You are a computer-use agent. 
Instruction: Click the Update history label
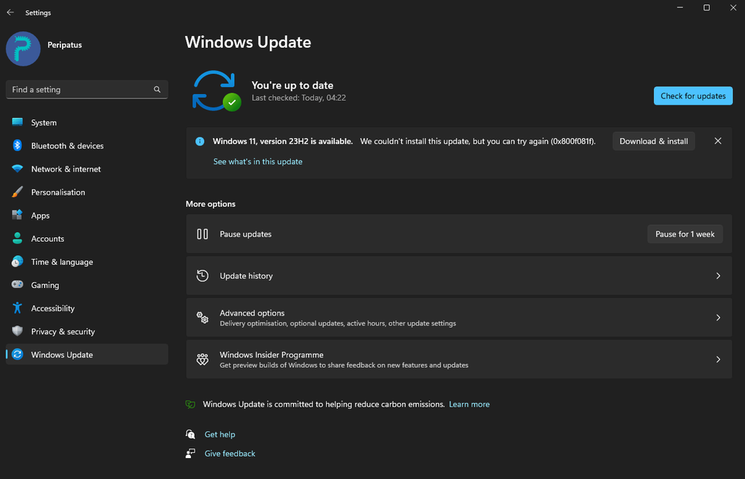pos(246,276)
